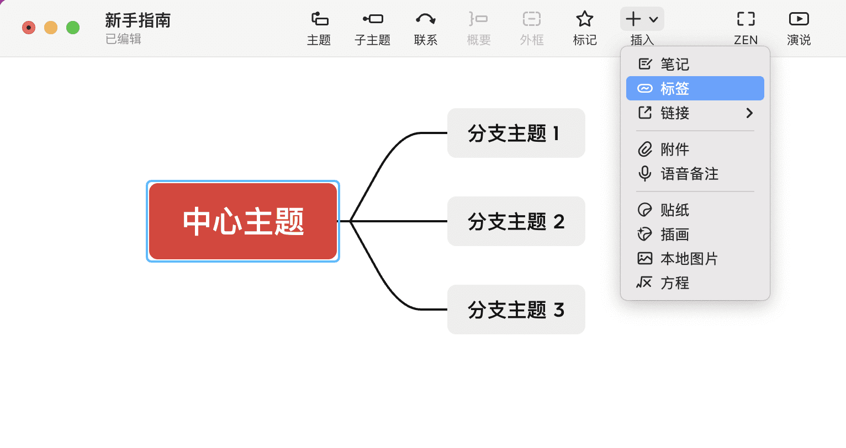This screenshot has height=448, width=846.
Task: Select the 分支主题 2 branch node
Action: tap(516, 221)
